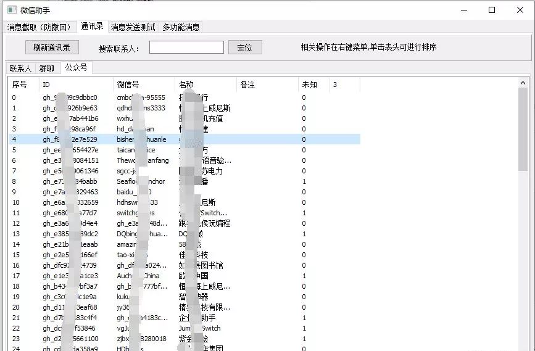
Task: Sort by the ID column header
Action: point(76,85)
